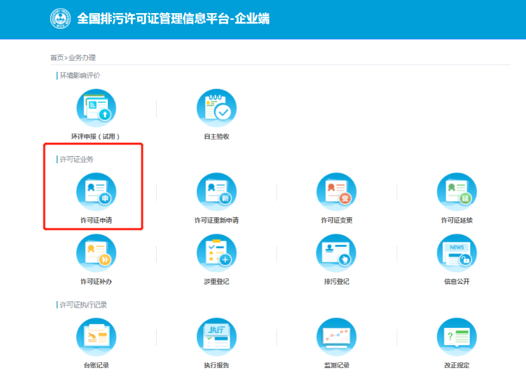This screenshot has width=526, height=376.
Task: Click the 许可证变更 icon
Action: [x=336, y=192]
